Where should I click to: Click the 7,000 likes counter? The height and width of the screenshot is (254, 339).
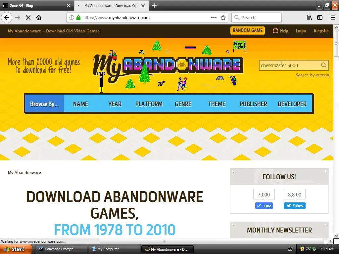[x=264, y=194]
